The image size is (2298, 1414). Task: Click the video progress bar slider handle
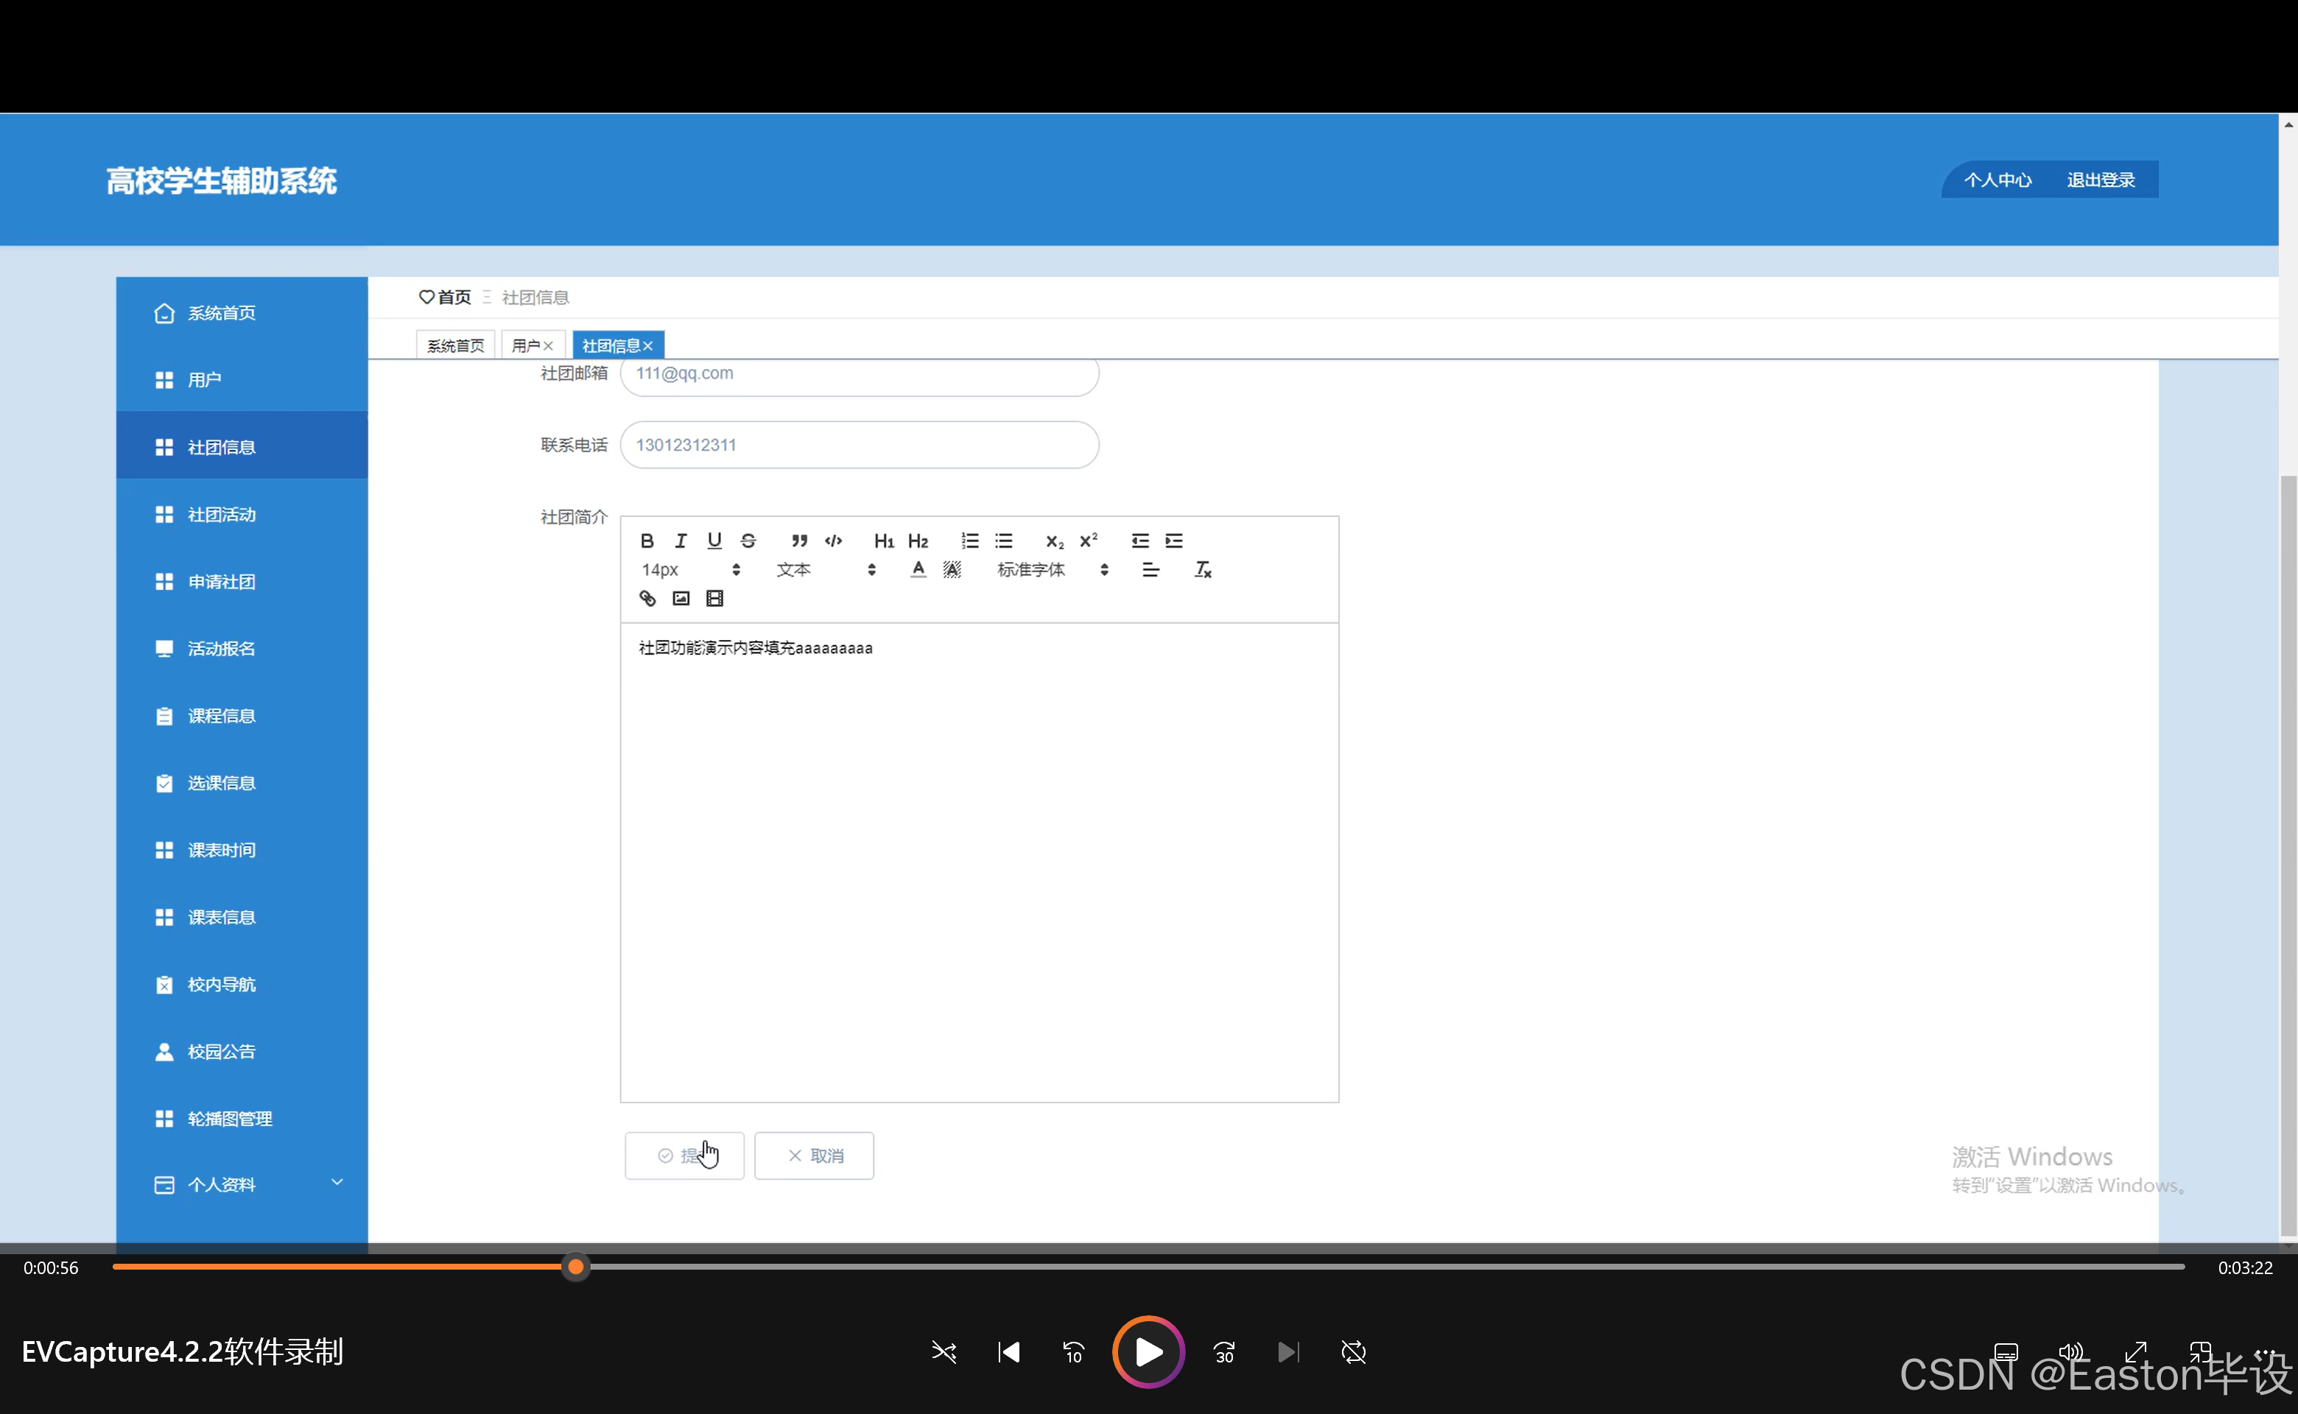[576, 1267]
